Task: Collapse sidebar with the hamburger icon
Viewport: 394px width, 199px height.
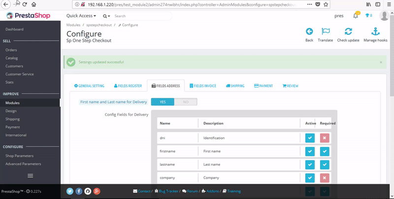Action: coord(30,176)
